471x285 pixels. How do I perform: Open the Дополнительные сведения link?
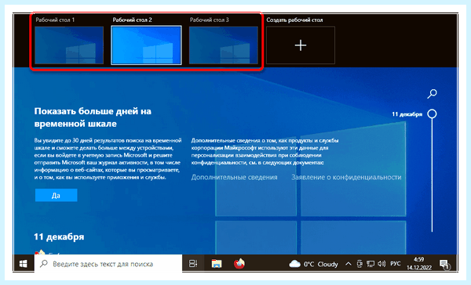coord(234,177)
